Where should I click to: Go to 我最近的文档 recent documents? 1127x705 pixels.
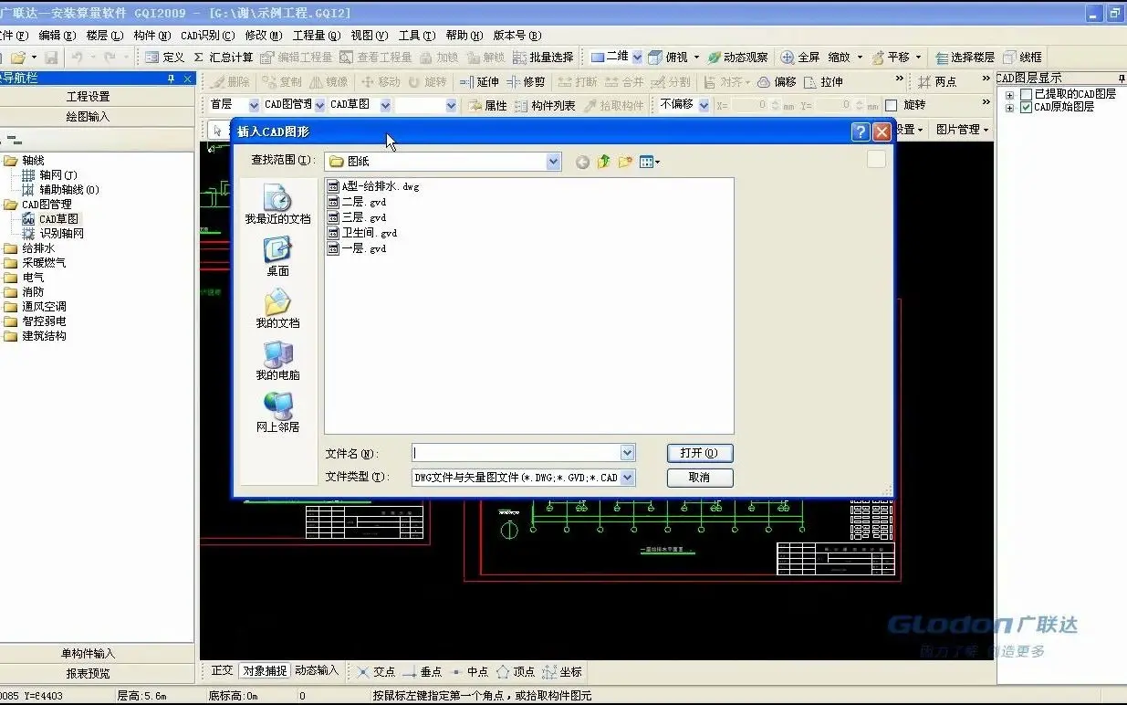coord(277,204)
